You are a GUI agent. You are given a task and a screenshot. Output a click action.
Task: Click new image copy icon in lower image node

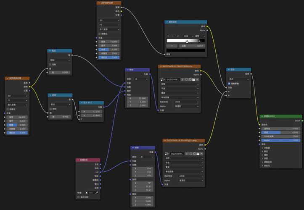194,154
